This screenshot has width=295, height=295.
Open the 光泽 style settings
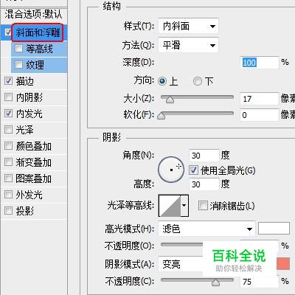[x=24, y=130]
